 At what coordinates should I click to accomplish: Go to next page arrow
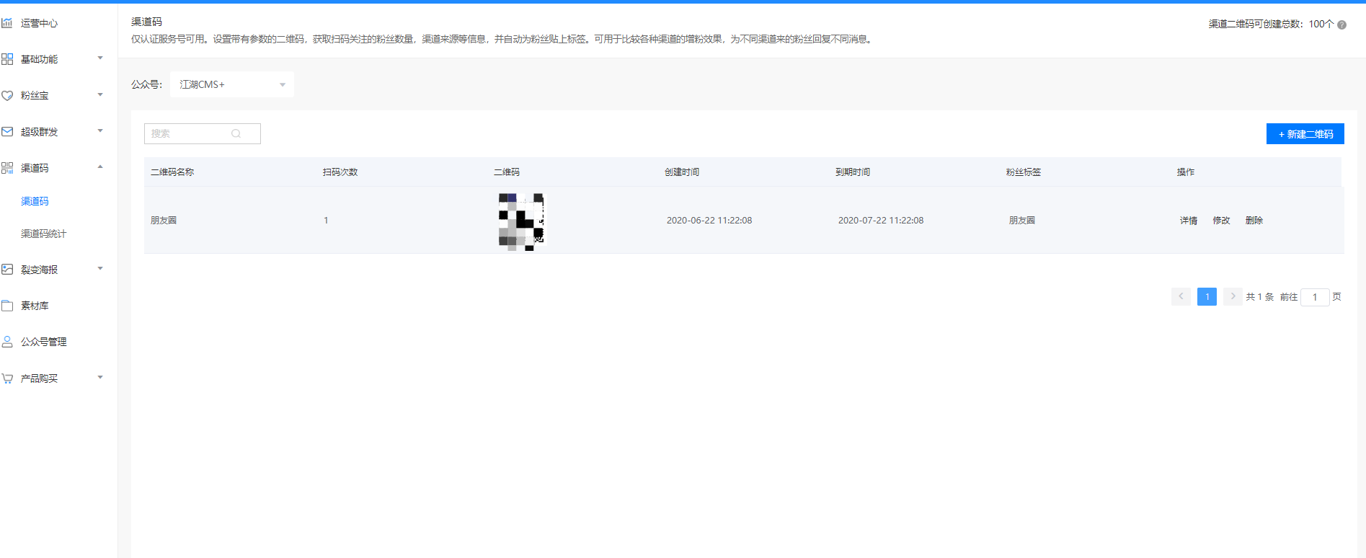click(x=1233, y=296)
